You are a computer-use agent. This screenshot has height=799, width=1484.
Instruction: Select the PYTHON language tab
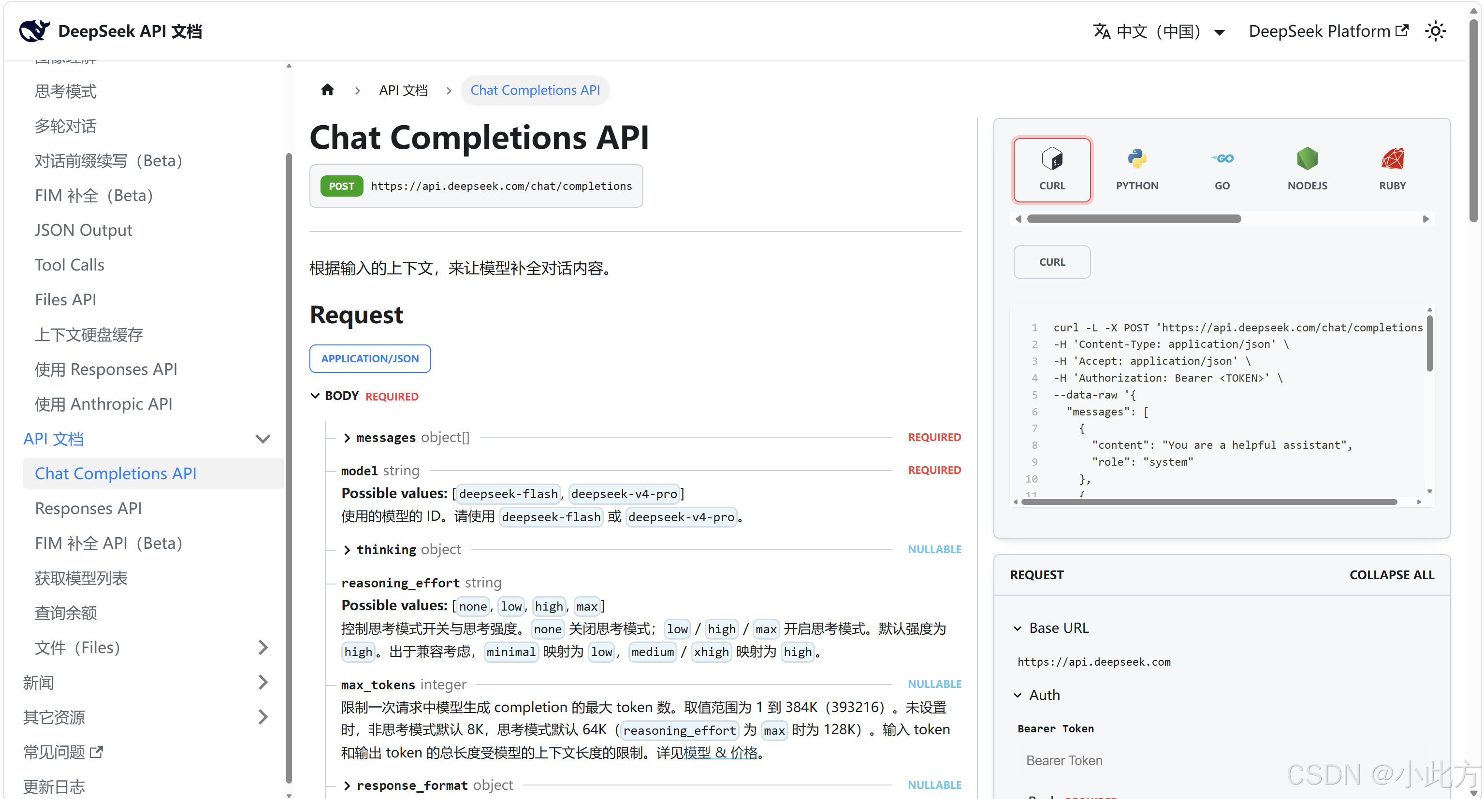1136,170
